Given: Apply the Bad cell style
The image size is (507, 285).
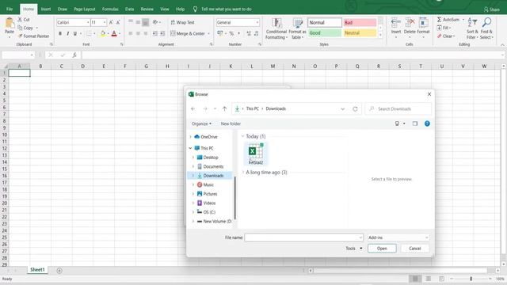Looking at the screenshot, I should (360, 22).
